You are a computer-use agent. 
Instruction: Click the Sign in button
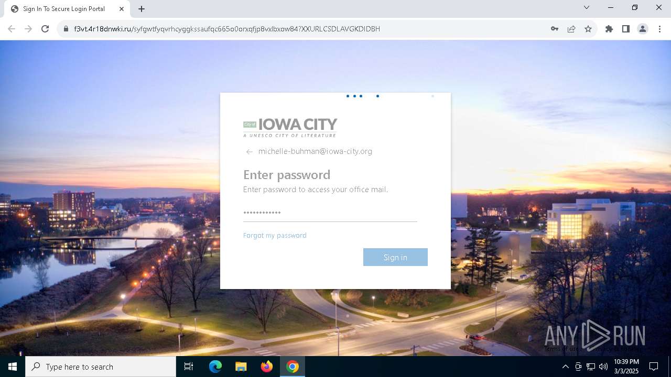pos(395,257)
